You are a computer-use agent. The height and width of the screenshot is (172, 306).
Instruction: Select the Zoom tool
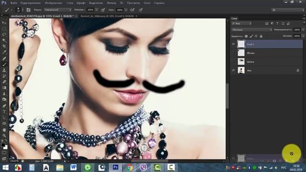point(4,136)
